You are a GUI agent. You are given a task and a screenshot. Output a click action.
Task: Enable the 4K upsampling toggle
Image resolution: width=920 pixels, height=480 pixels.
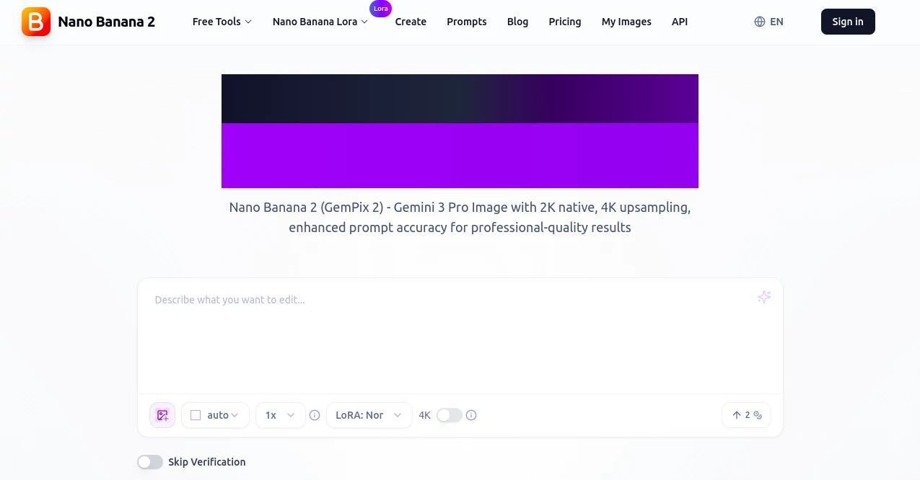[x=449, y=415]
